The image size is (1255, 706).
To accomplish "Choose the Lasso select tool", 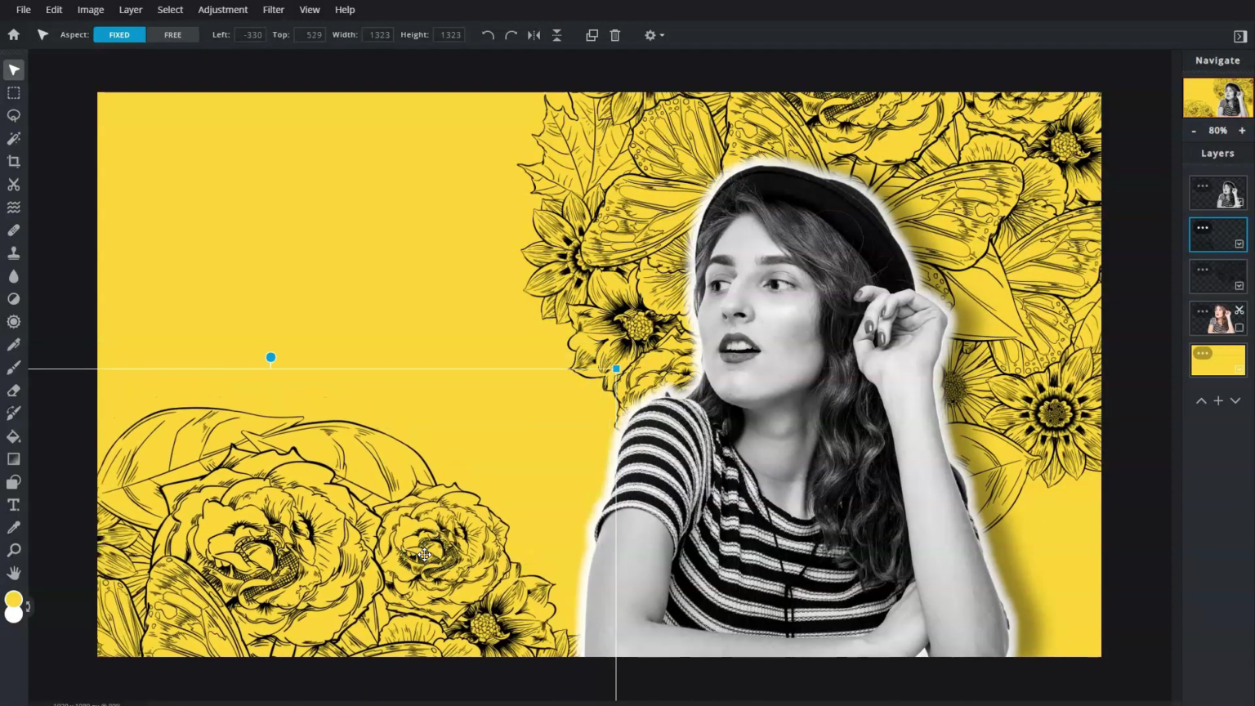I will (14, 115).
